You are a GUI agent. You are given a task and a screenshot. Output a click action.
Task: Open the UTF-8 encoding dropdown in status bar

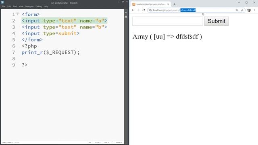(x=98, y=142)
